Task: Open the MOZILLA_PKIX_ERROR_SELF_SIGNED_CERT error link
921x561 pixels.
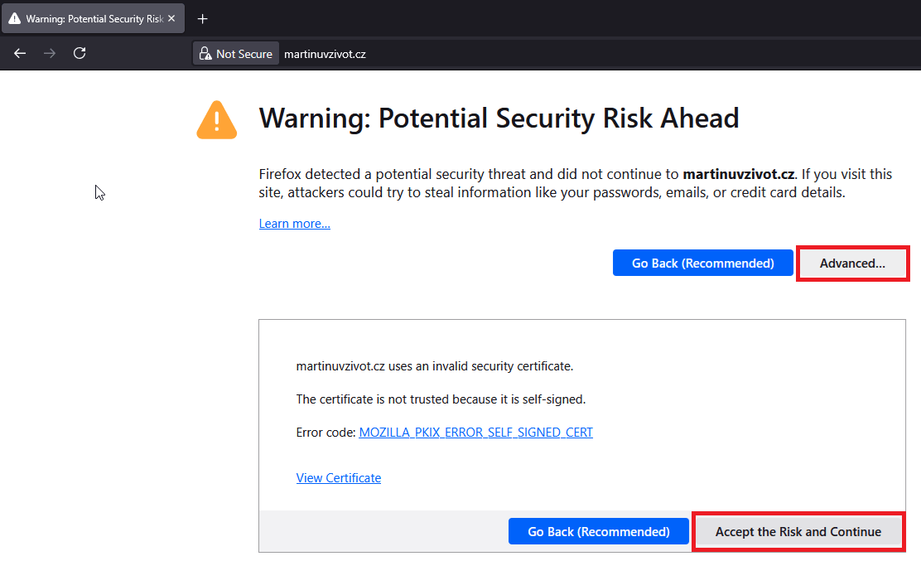Action: pyautogui.click(x=475, y=432)
